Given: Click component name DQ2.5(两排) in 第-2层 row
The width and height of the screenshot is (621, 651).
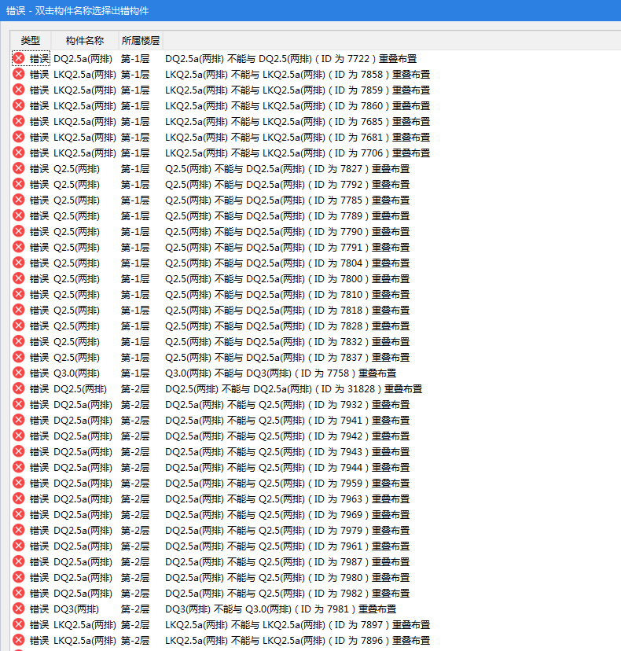Looking at the screenshot, I should tap(80, 388).
